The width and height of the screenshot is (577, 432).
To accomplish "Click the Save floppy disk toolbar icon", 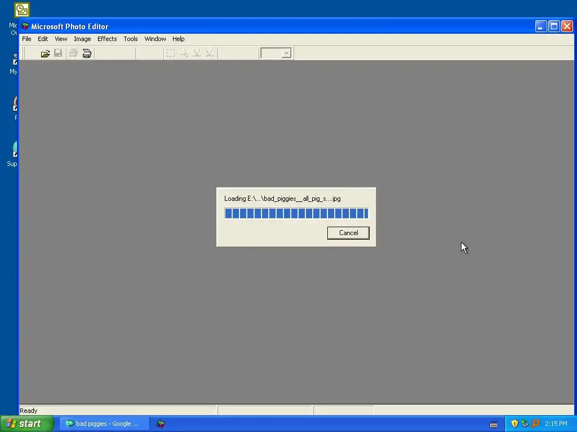I will [x=58, y=53].
